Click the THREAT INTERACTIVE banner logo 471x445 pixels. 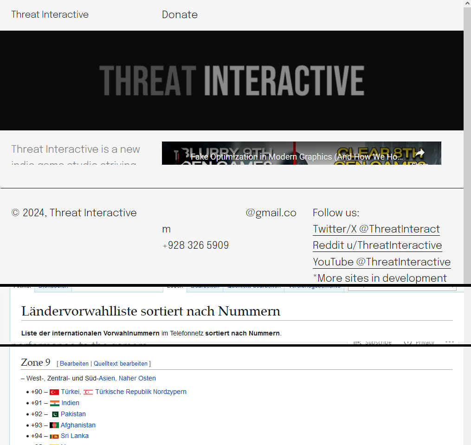point(232,81)
